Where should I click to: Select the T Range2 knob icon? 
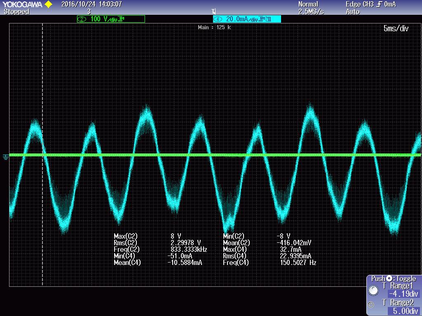371,304
